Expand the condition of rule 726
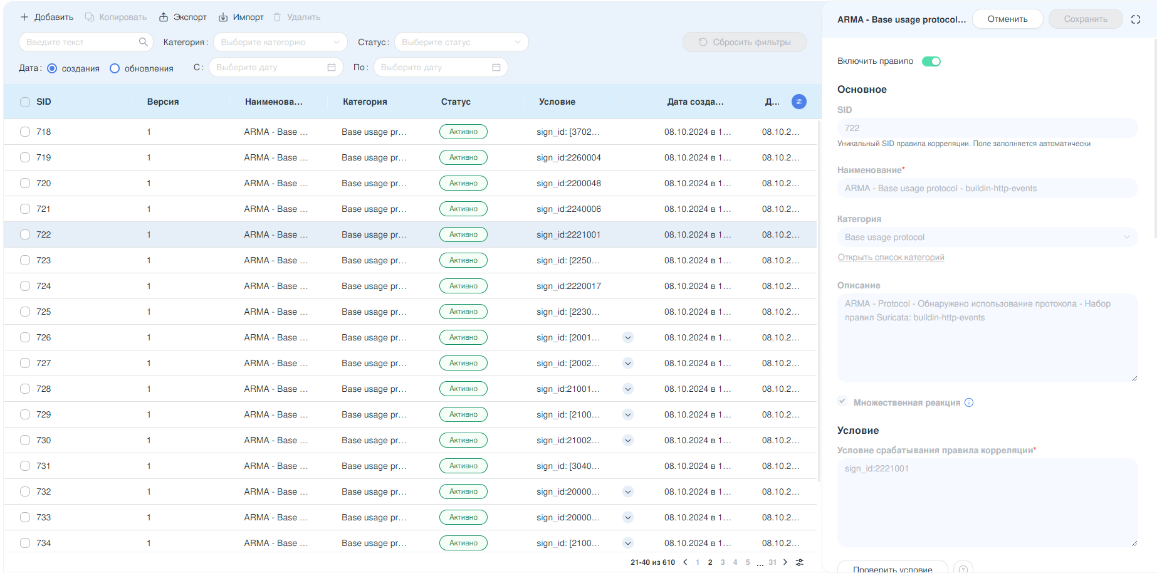The height and width of the screenshot is (573, 1157). [628, 337]
